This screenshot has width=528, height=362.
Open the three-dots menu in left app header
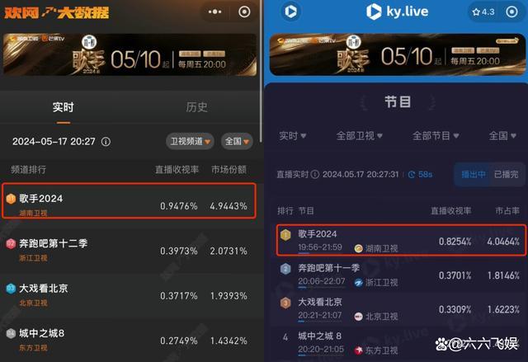coord(214,12)
